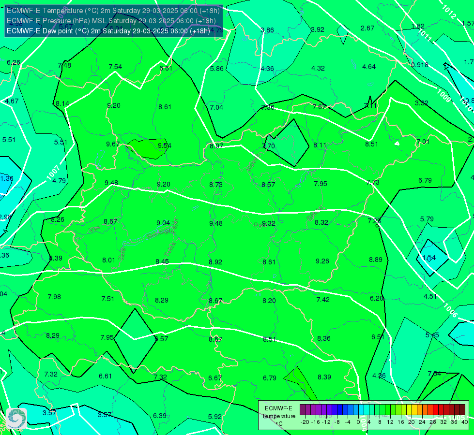Click the 8.73 temperature value
The image size is (474, 435).
(x=216, y=185)
